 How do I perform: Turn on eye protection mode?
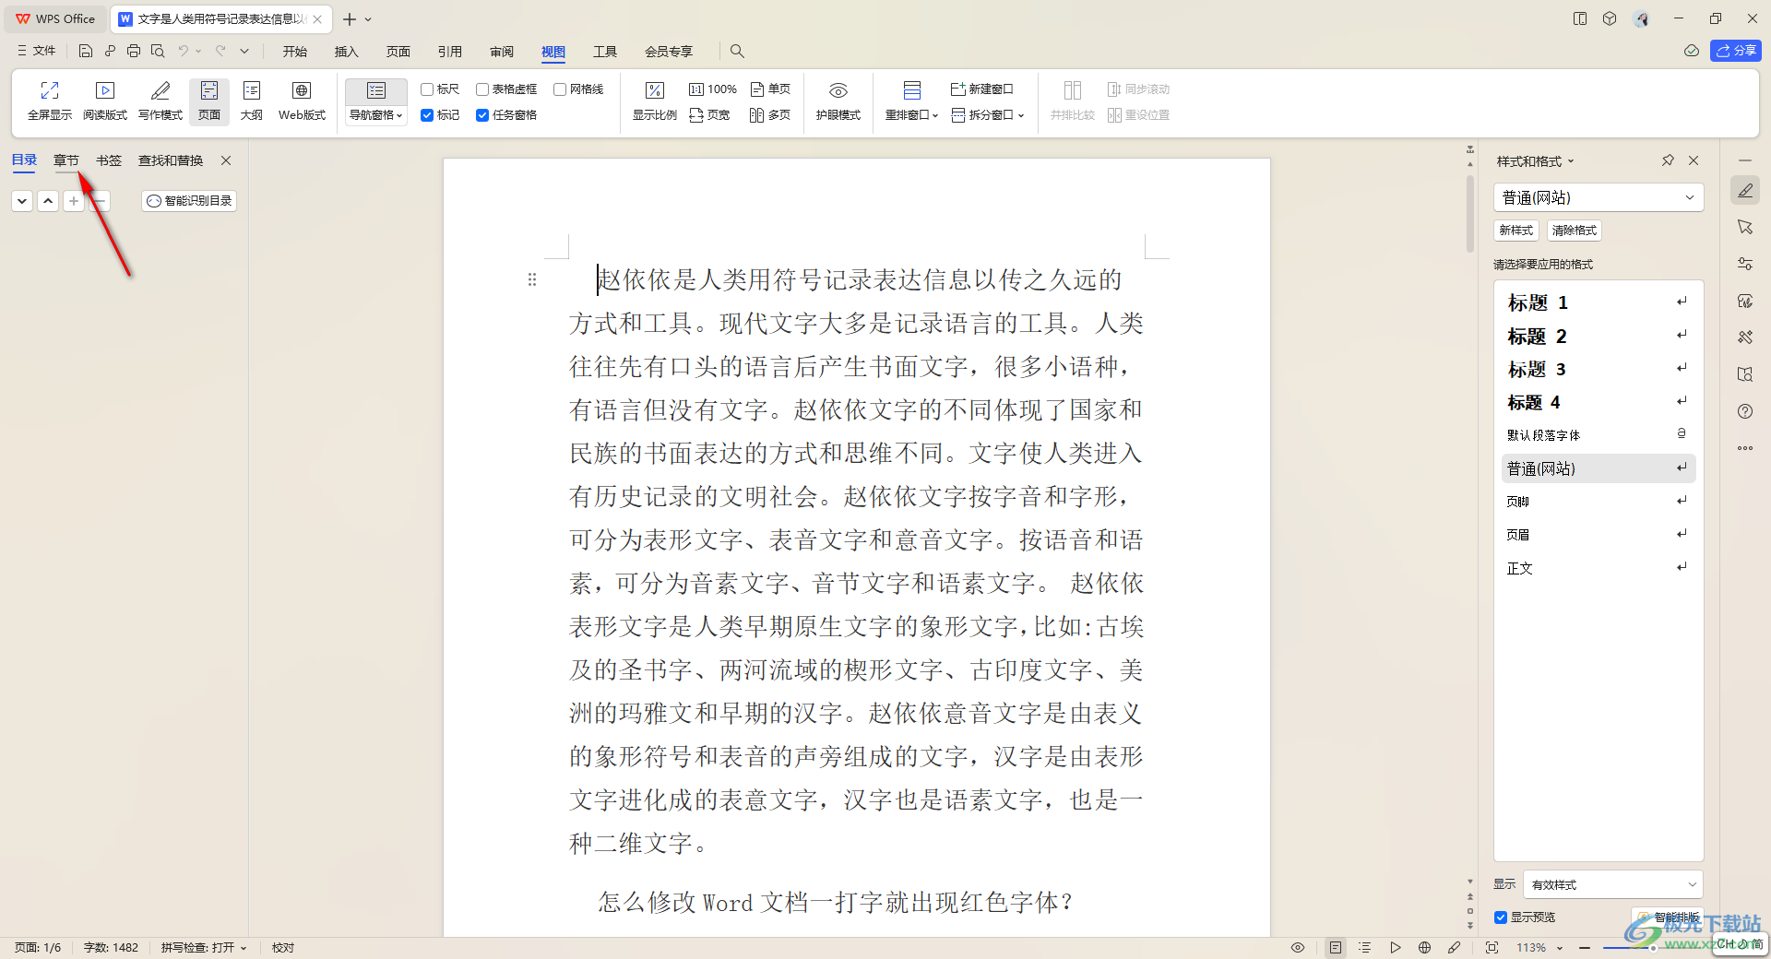pos(838,101)
